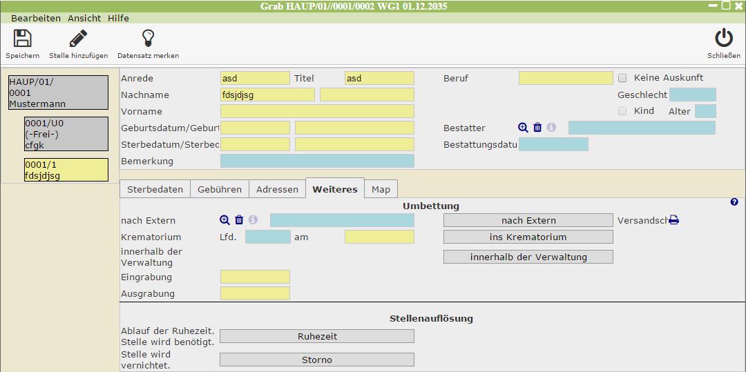Screen dimensions: 746x372
Task: Delete Bestatter entry using trash icon
Action: pos(537,128)
